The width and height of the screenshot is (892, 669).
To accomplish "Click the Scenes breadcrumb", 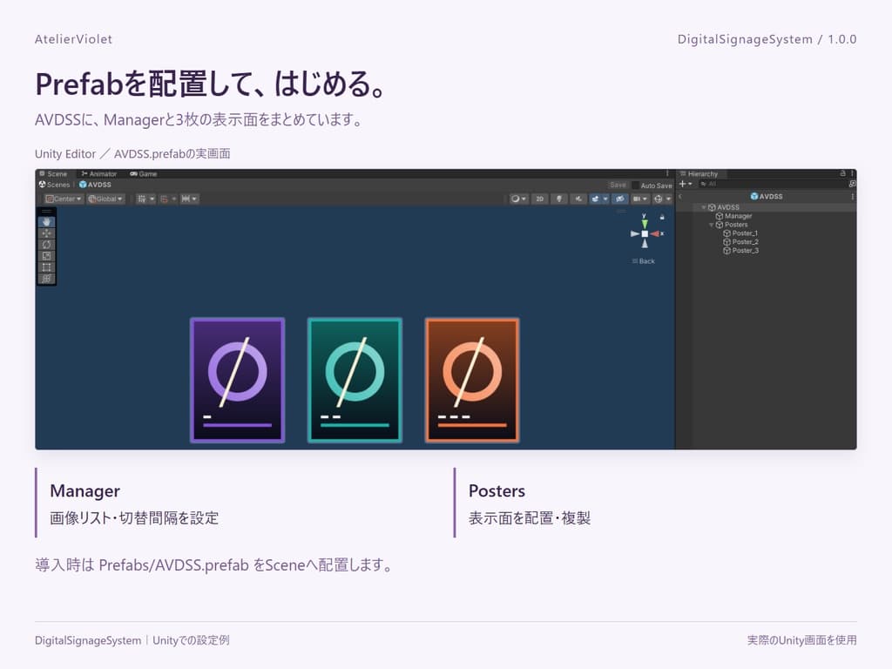I will pos(55,185).
